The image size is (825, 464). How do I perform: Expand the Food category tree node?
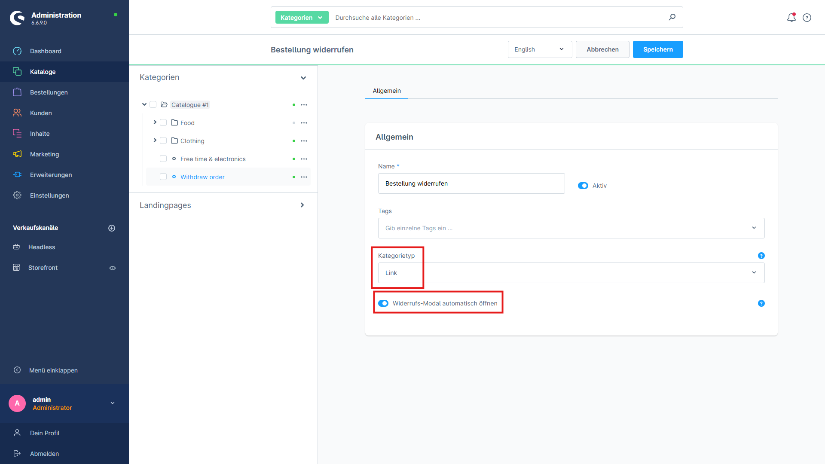click(x=155, y=122)
